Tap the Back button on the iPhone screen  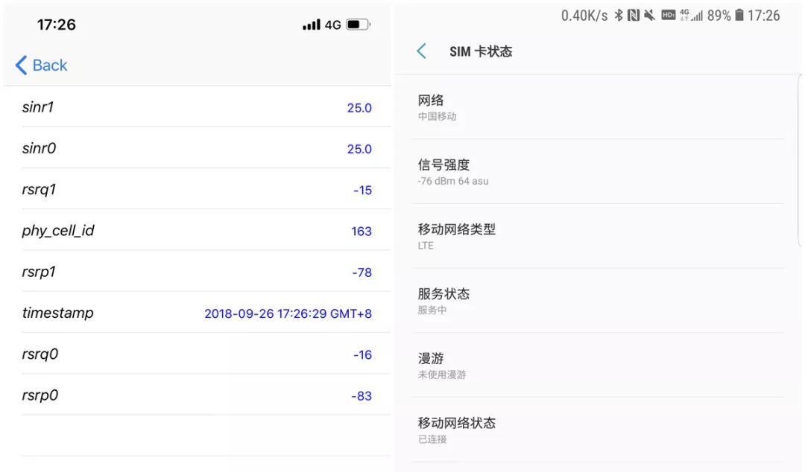click(x=41, y=66)
